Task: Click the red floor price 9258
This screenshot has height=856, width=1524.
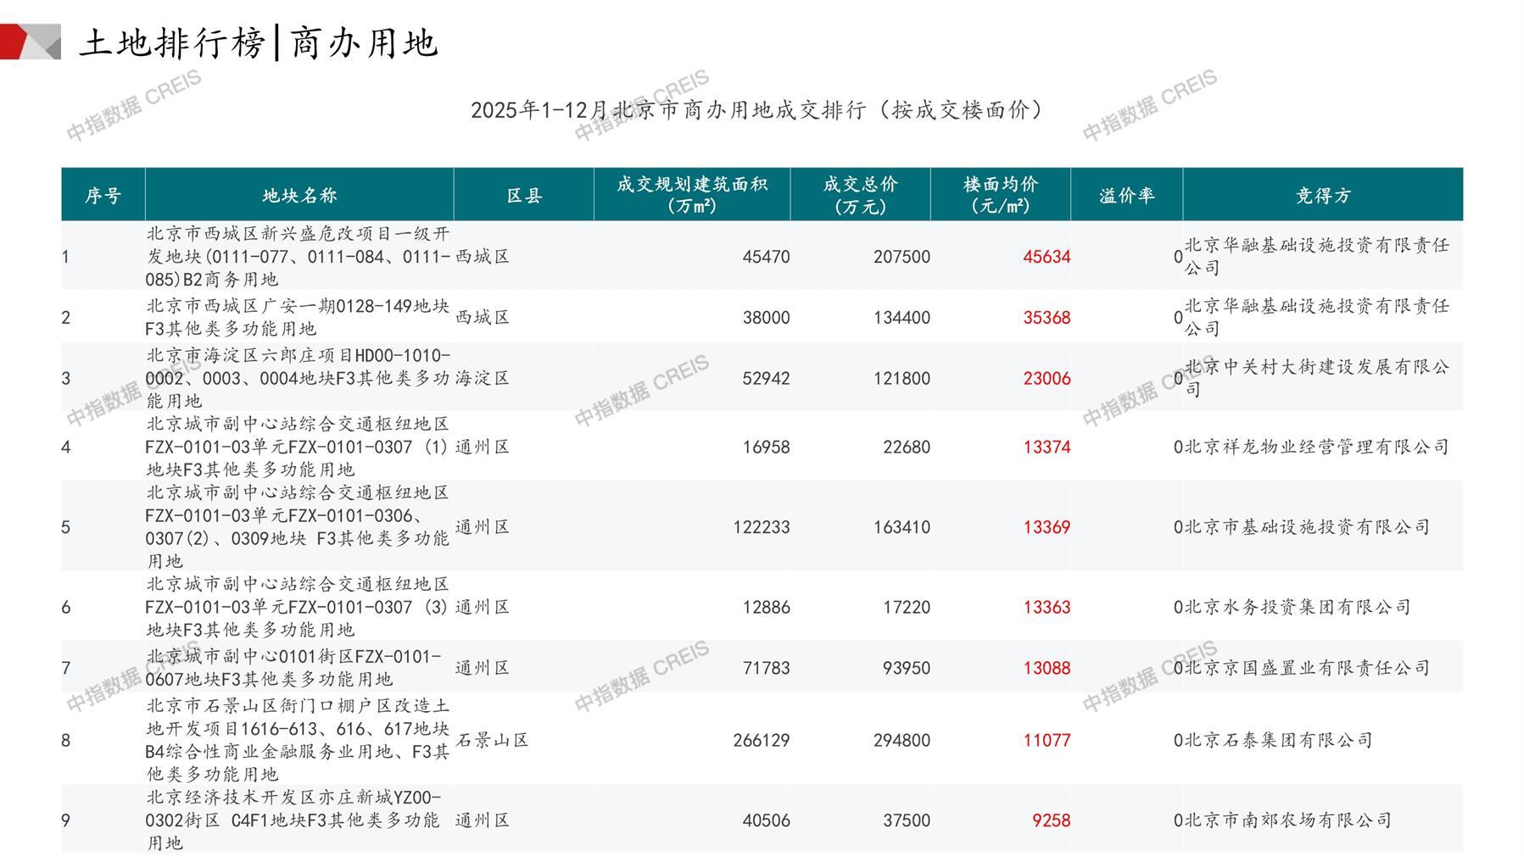Action: pyautogui.click(x=1051, y=820)
